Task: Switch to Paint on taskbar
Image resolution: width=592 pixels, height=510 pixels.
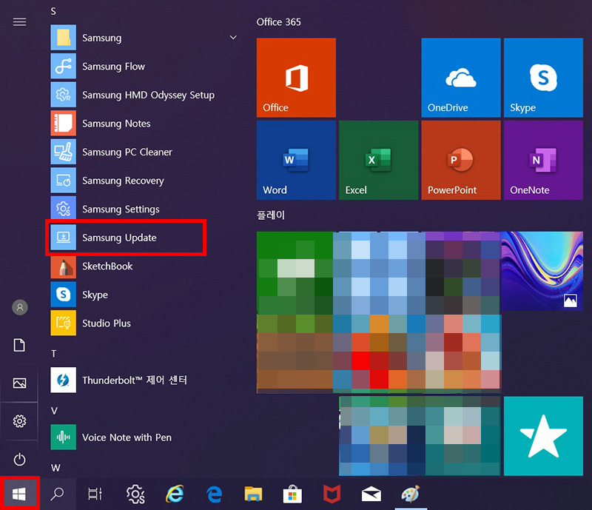Action: tap(411, 494)
